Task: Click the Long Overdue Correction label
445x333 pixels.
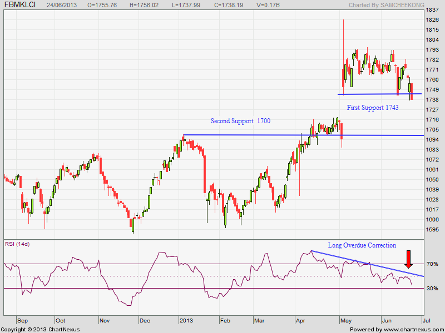Action: [x=362, y=245]
